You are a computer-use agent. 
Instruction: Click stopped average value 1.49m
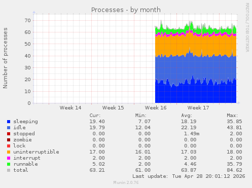click(x=192, y=134)
